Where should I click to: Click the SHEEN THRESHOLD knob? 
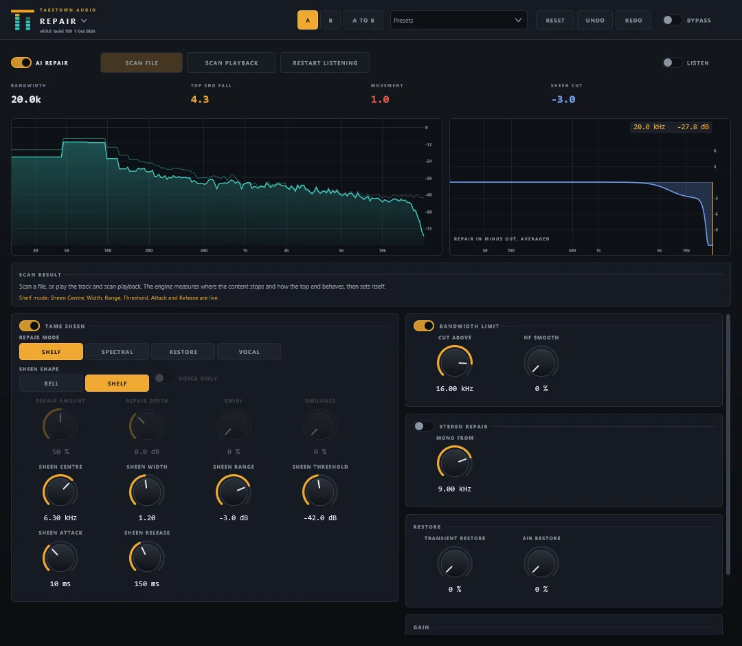click(x=320, y=491)
